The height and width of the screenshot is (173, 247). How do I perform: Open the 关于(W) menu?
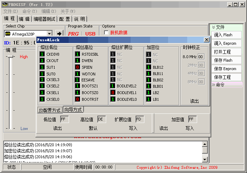click(x=68, y=11)
